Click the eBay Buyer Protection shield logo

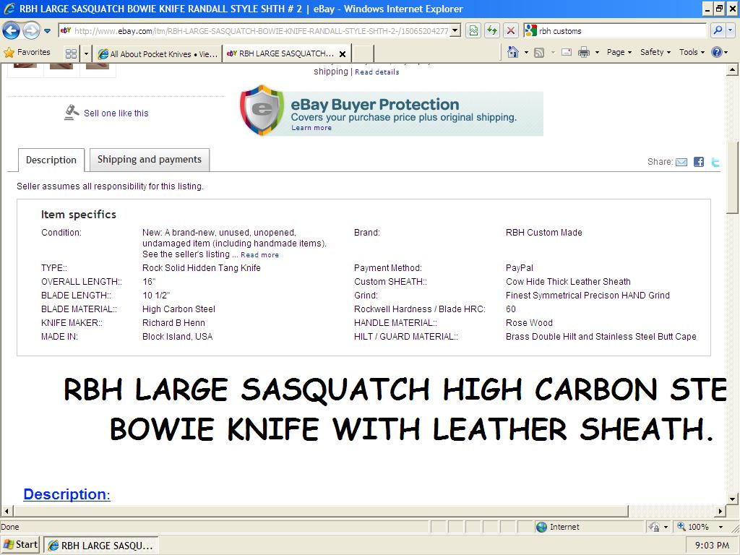pos(262,111)
